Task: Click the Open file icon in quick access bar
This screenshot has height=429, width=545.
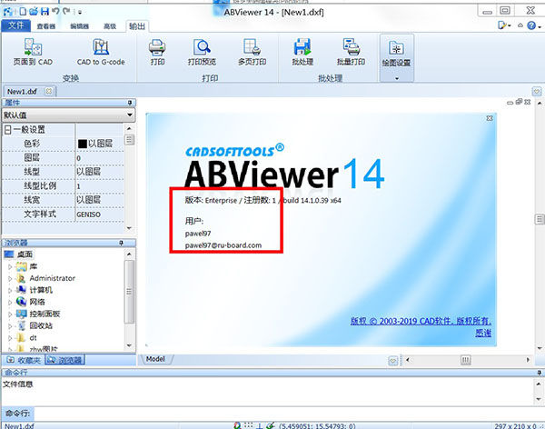Action: point(34,12)
